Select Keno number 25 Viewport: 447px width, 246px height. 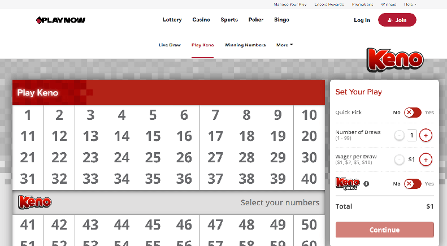153,158
